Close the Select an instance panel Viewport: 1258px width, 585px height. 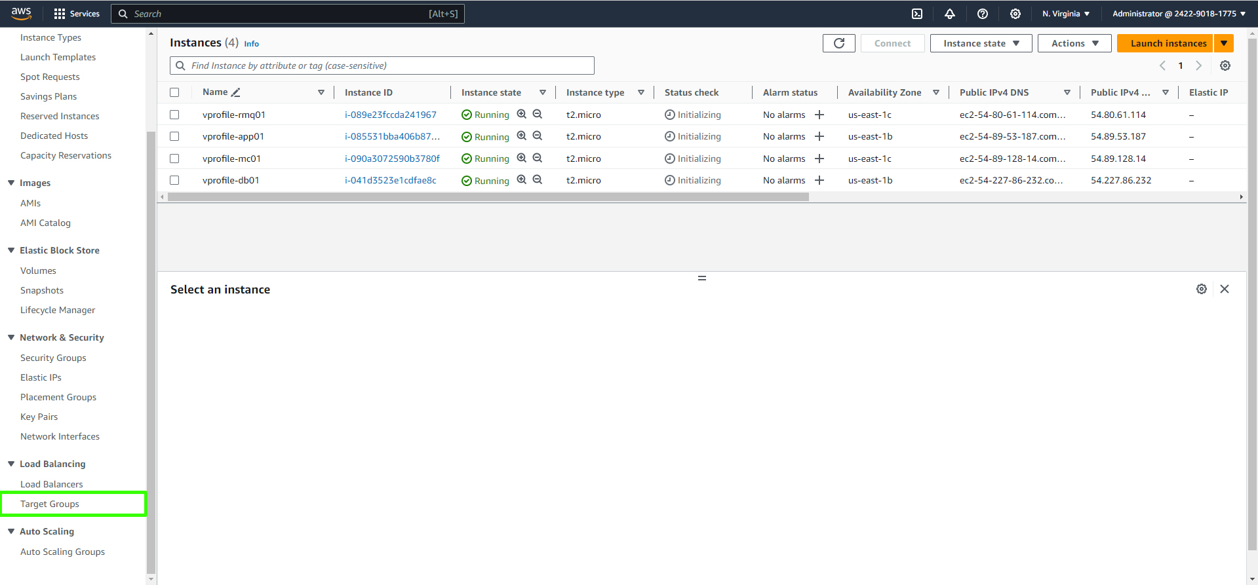(1224, 289)
